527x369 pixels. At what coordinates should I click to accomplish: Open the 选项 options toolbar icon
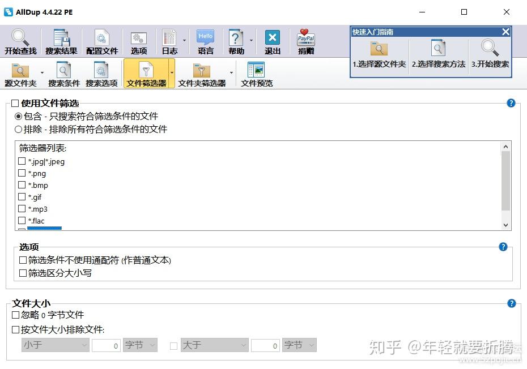click(x=139, y=42)
